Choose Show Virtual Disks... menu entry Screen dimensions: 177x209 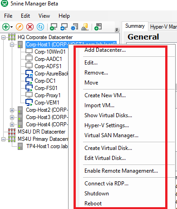[x=108, y=115]
